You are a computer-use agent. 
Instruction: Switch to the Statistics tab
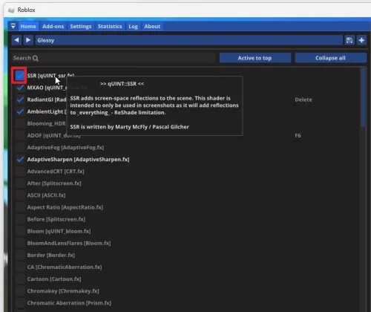coord(110,26)
